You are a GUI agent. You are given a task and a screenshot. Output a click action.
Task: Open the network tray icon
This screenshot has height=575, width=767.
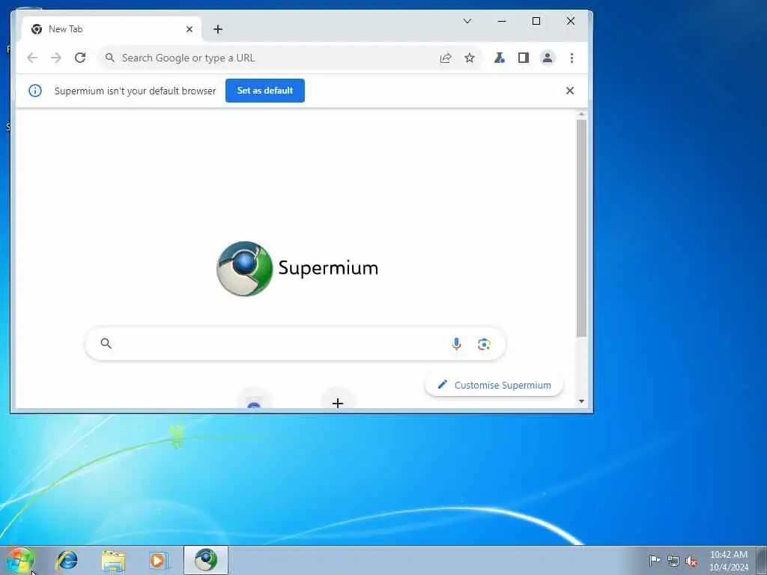pyautogui.click(x=673, y=562)
